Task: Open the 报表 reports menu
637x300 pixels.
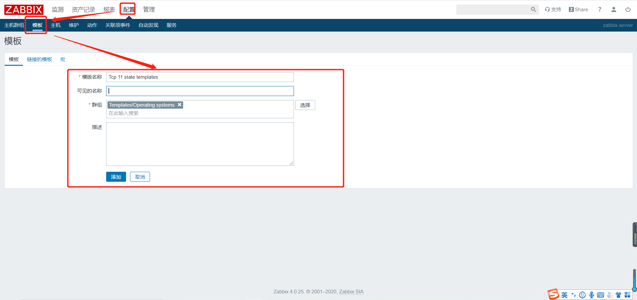Action: (109, 10)
